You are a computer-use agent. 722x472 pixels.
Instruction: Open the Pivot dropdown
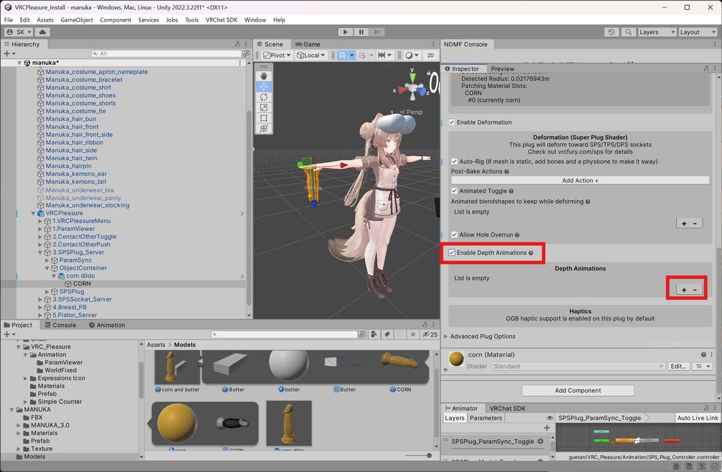[277, 55]
